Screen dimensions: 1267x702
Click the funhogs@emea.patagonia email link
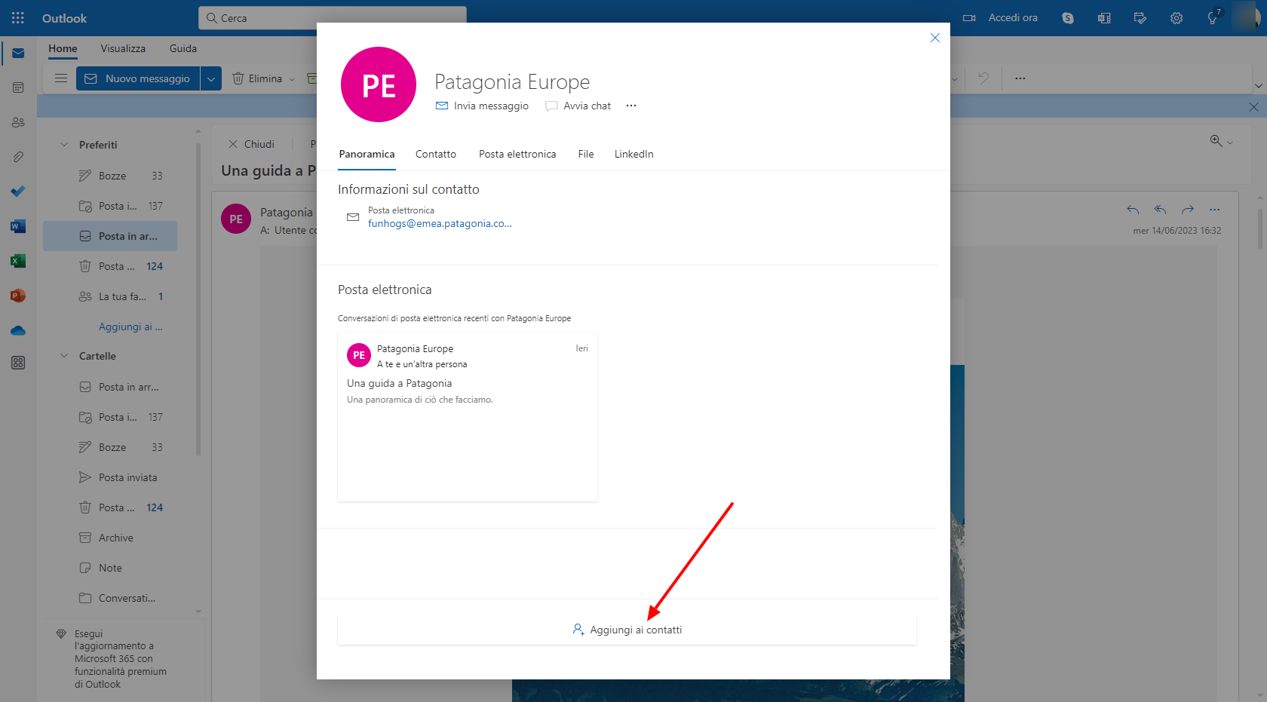point(440,223)
